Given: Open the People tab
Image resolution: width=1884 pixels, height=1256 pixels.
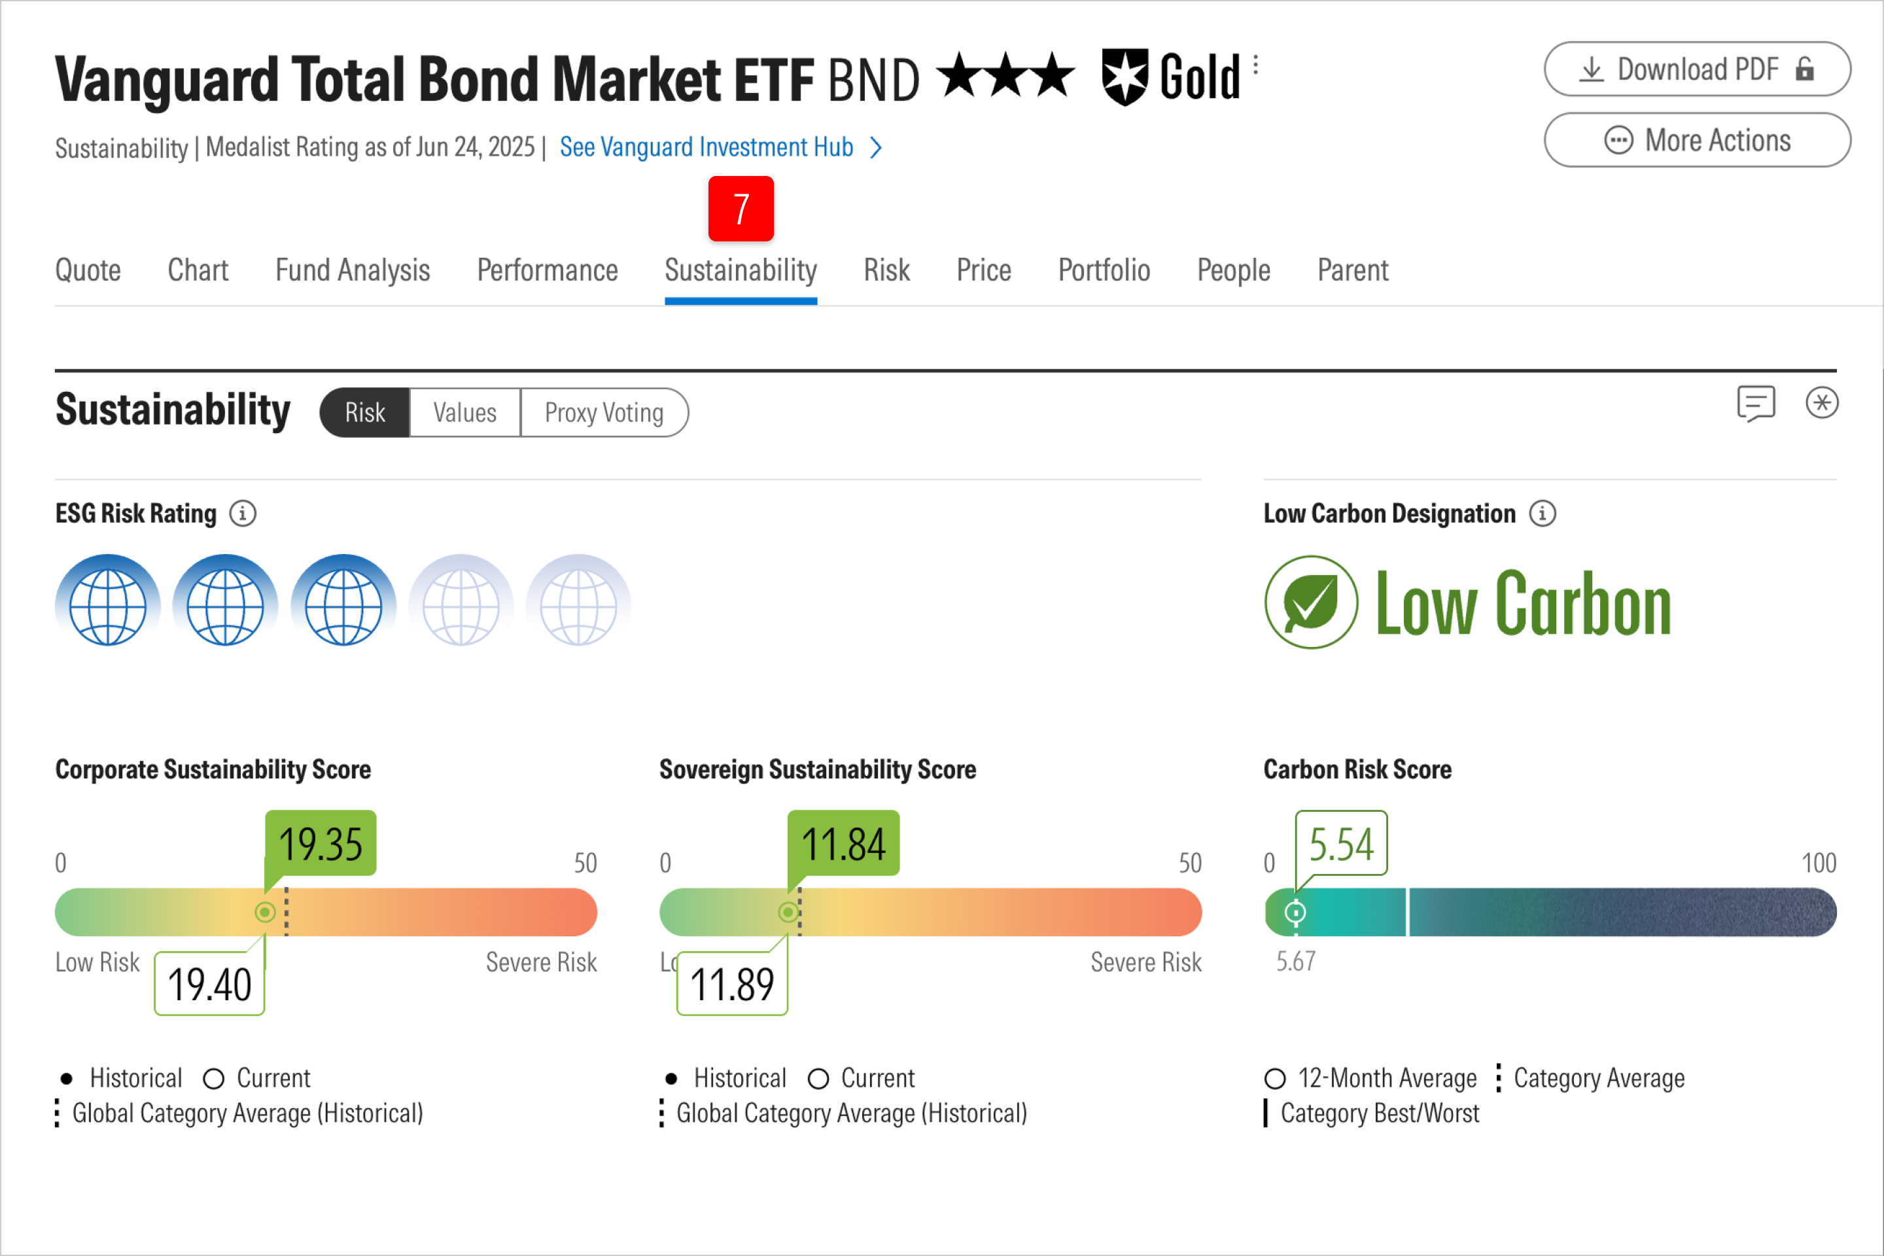Looking at the screenshot, I should (x=1234, y=270).
